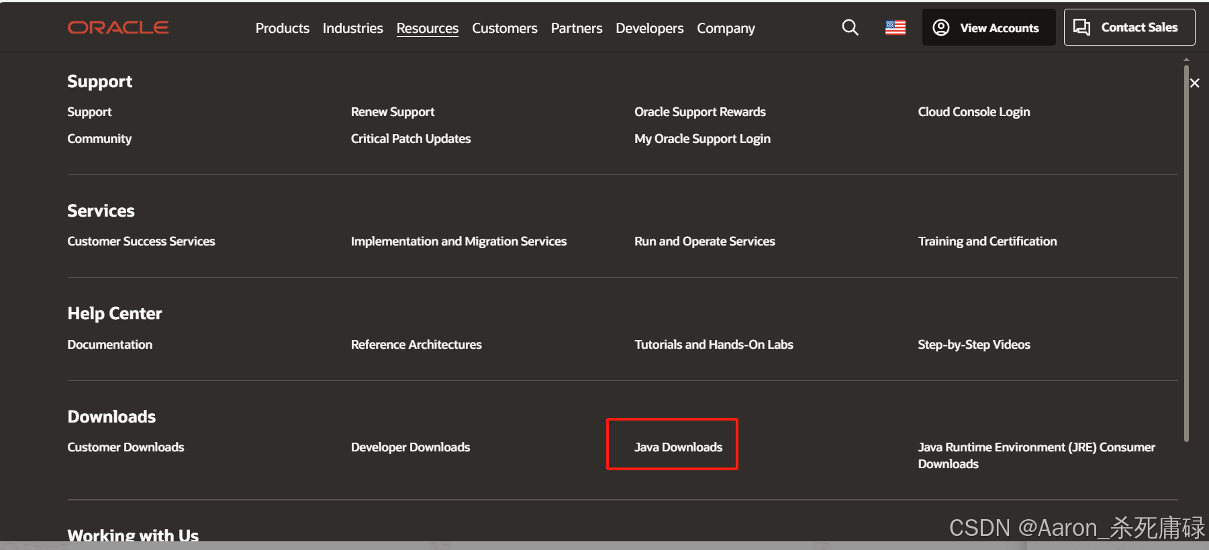Open the search magnifier icon
The height and width of the screenshot is (550, 1209).
850,27
